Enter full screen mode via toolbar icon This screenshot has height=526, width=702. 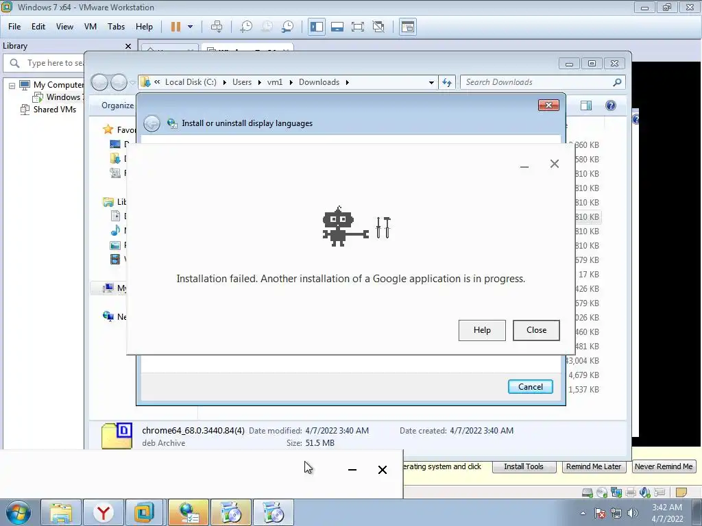358,27
